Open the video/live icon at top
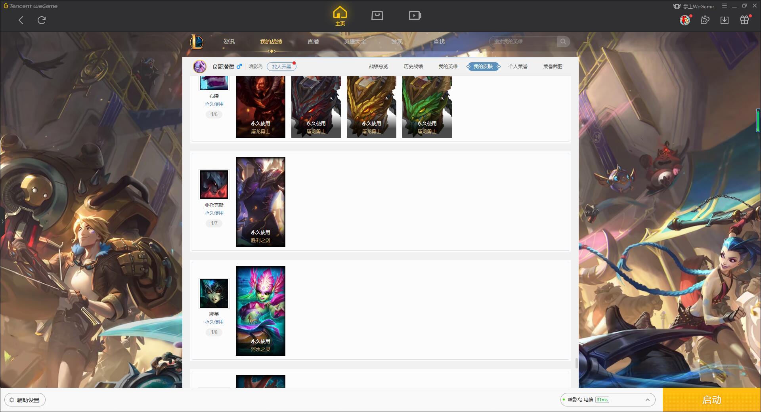 coord(415,15)
